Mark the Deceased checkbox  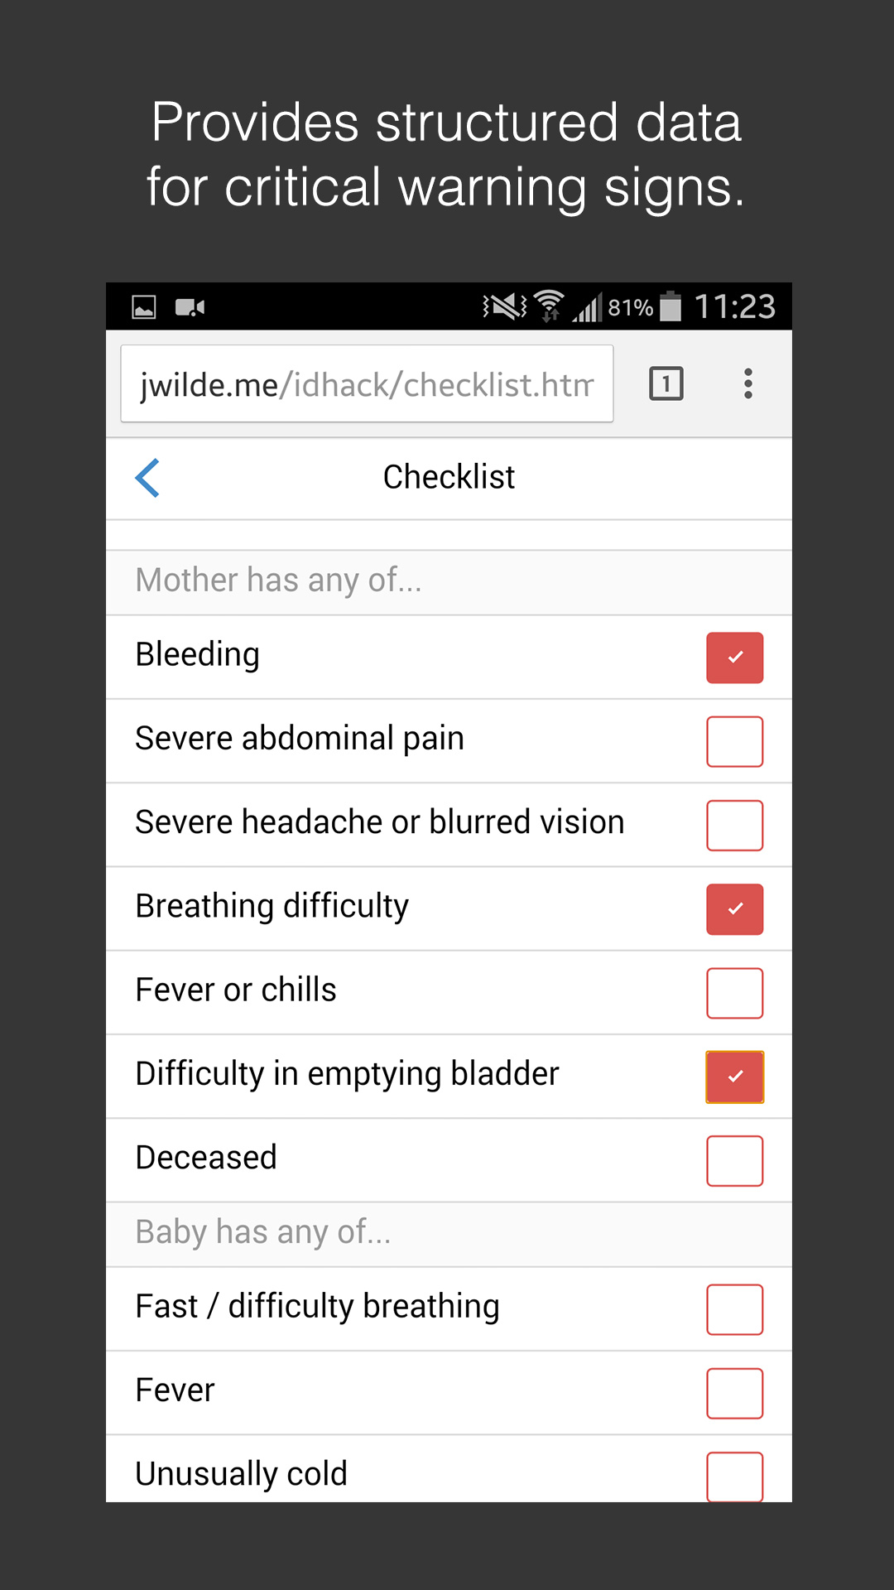[734, 1160]
